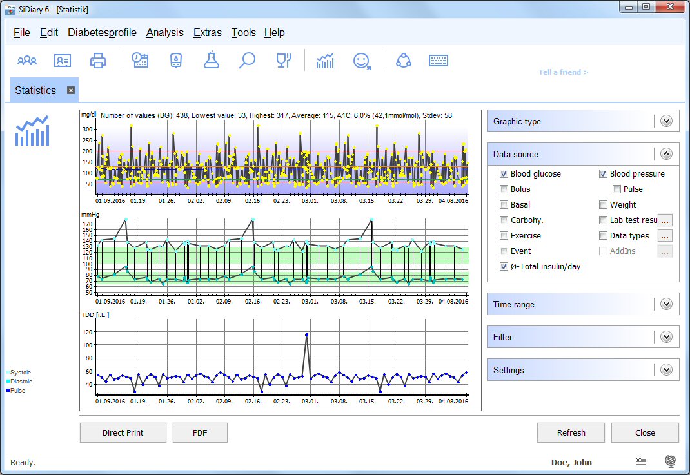Click the Direct Print button

point(123,433)
